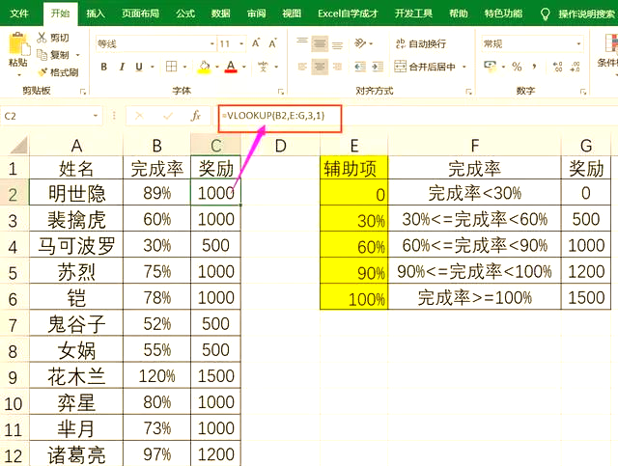Click decrease decimal icon

[x=576, y=67]
